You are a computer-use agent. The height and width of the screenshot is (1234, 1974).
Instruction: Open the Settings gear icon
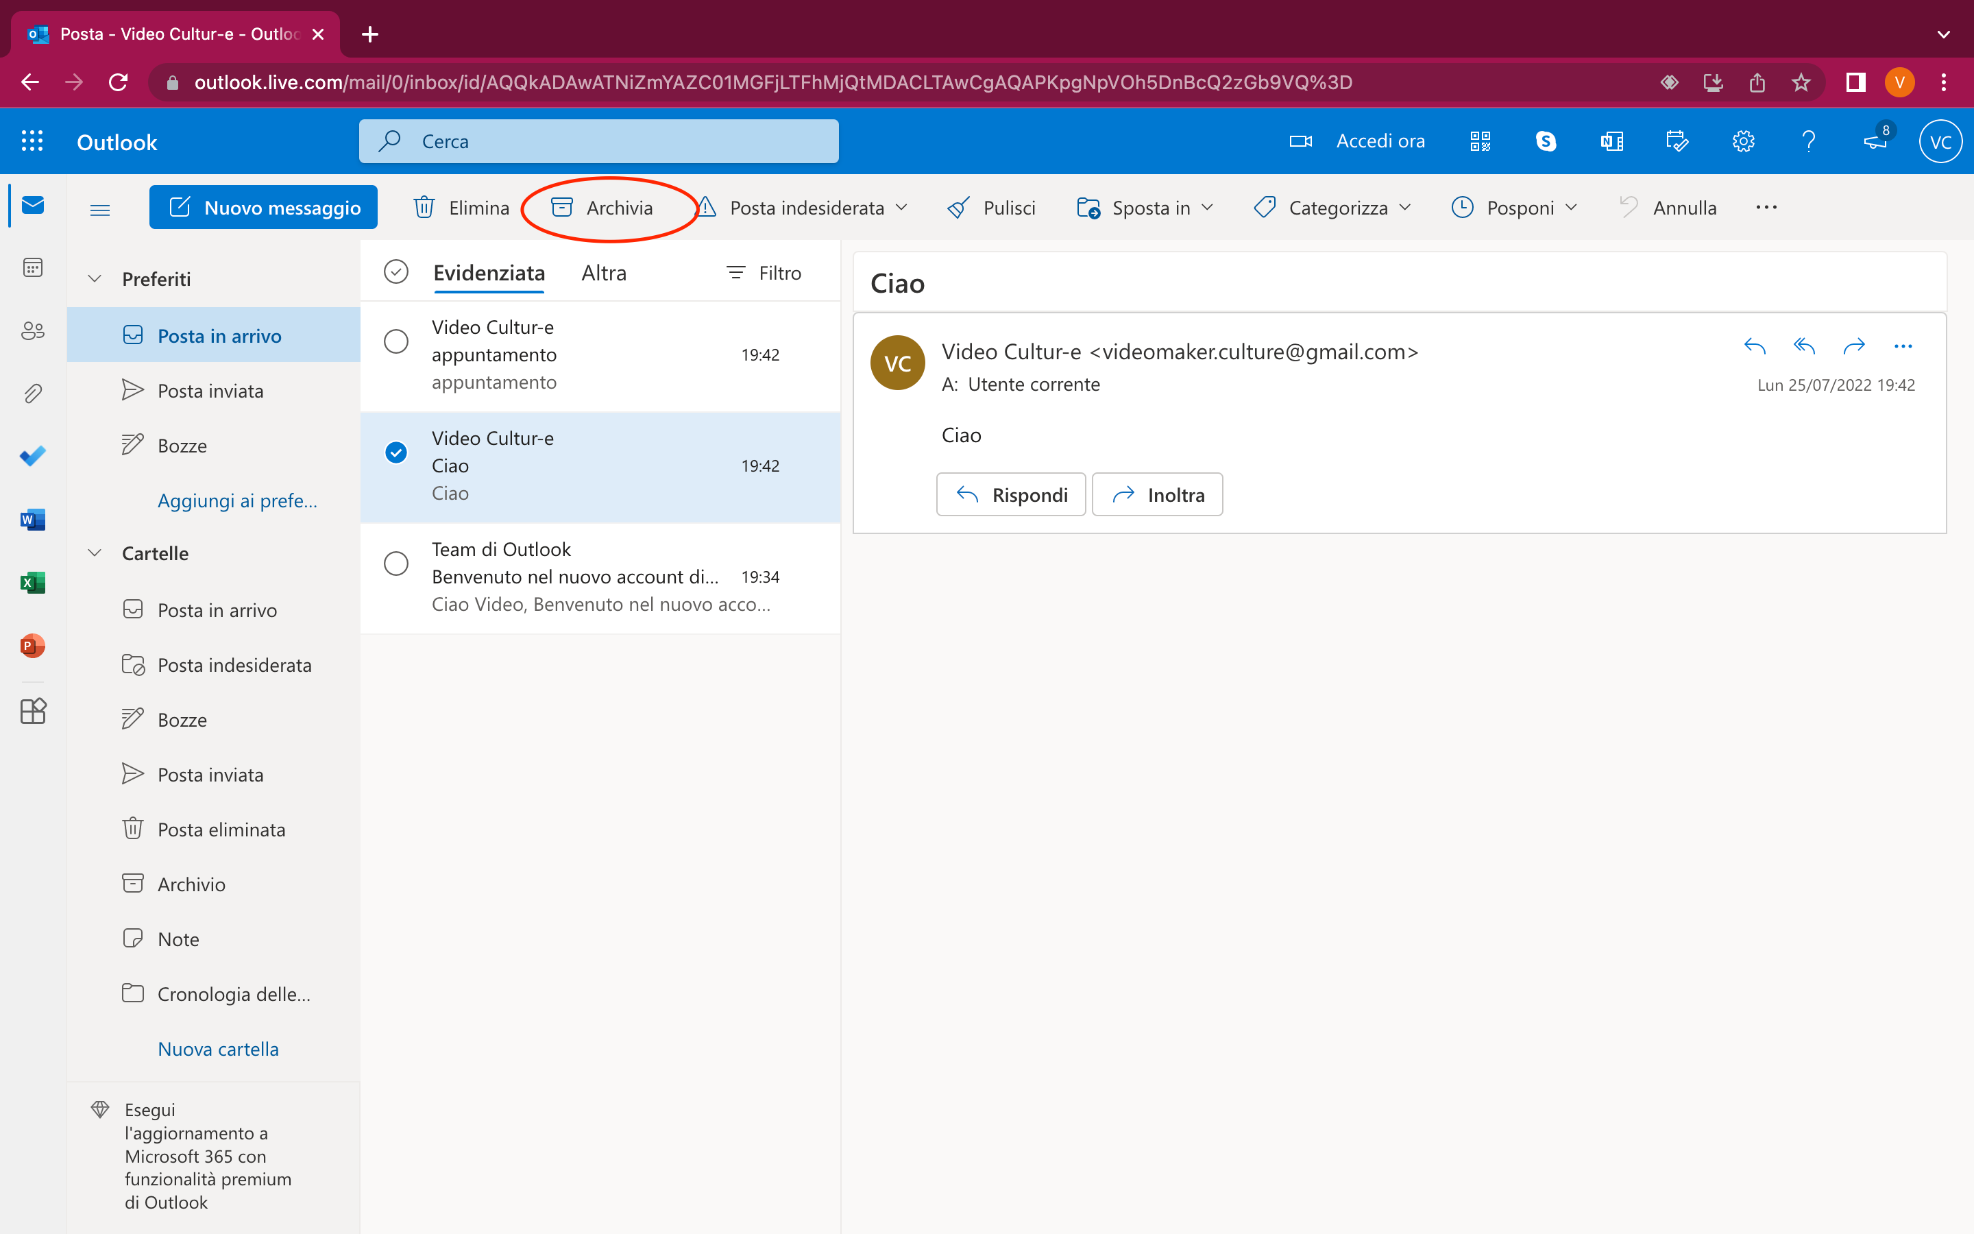(1743, 141)
